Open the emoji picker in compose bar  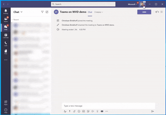click(79, 111)
